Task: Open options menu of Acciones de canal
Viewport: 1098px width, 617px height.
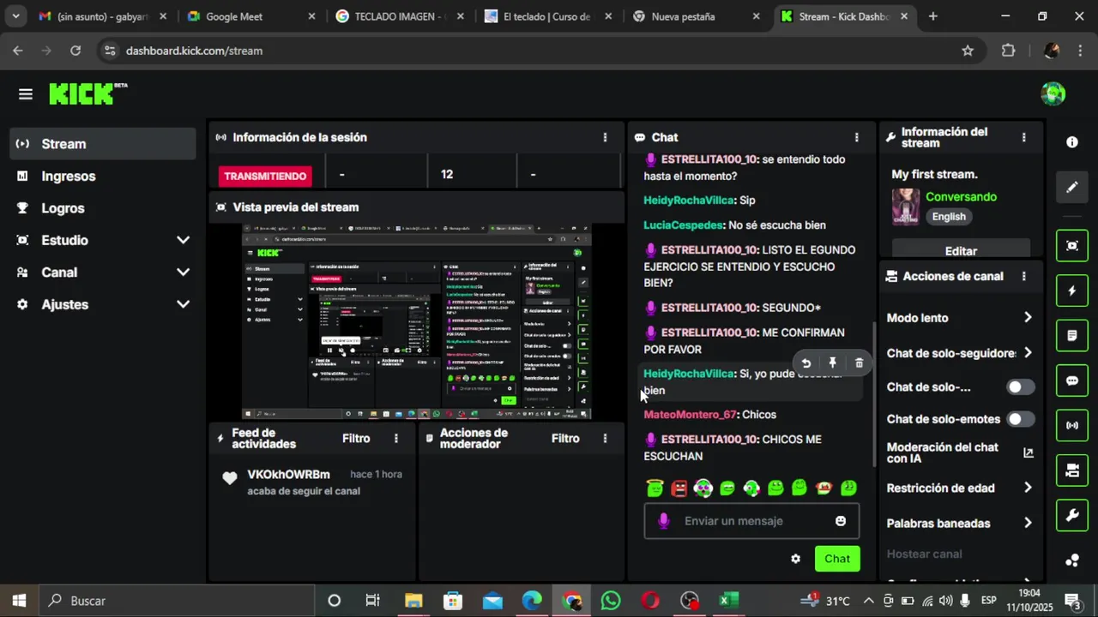Action: tap(1023, 276)
